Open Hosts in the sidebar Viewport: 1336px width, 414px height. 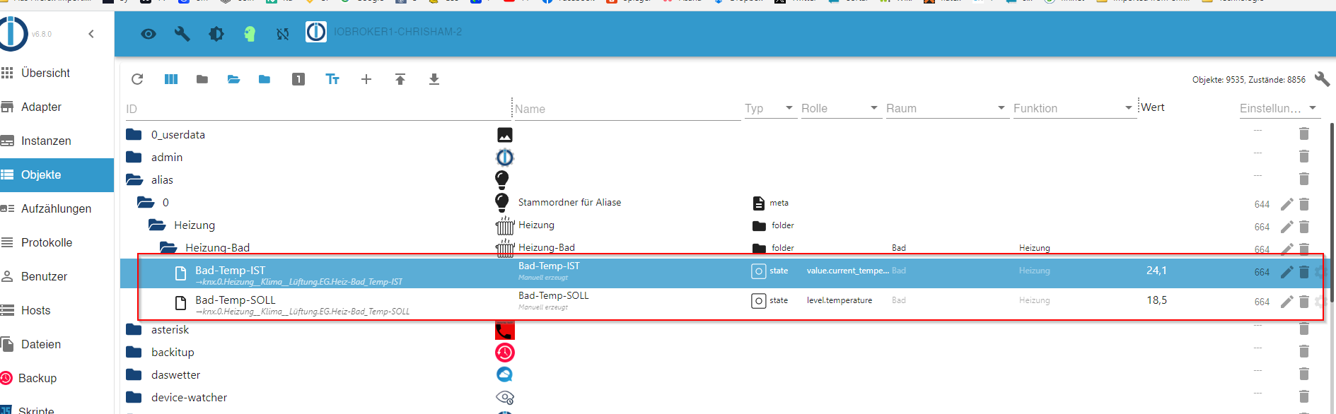[57, 310]
